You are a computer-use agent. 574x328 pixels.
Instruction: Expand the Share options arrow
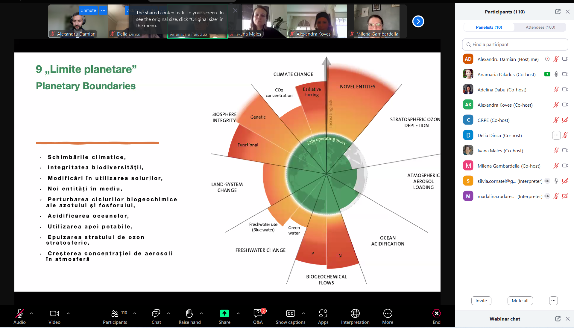[x=238, y=313]
